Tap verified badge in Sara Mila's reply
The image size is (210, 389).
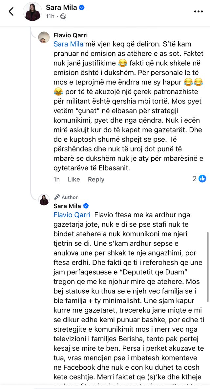pyautogui.click(x=86, y=206)
